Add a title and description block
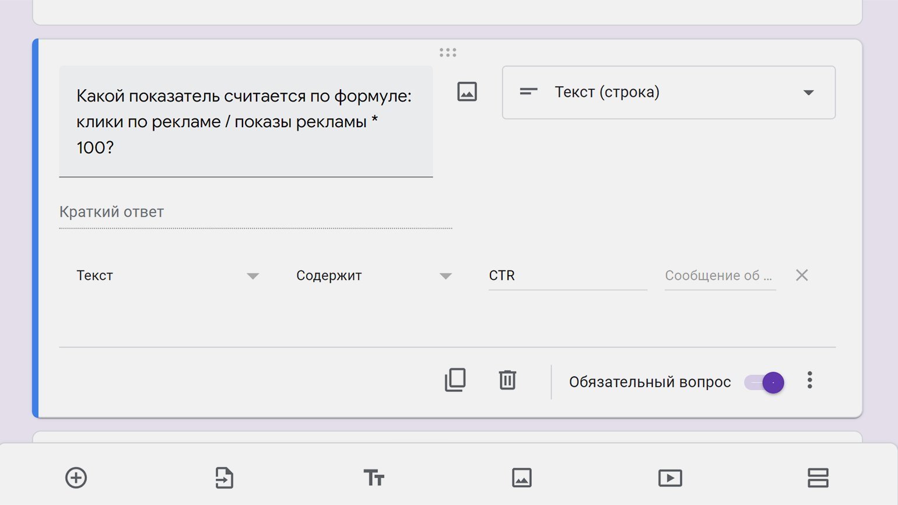The height and width of the screenshot is (505, 898). 374,478
